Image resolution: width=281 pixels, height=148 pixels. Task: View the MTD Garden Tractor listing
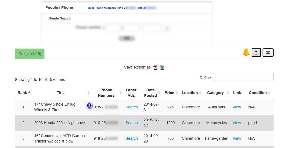click(x=237, y=138)
